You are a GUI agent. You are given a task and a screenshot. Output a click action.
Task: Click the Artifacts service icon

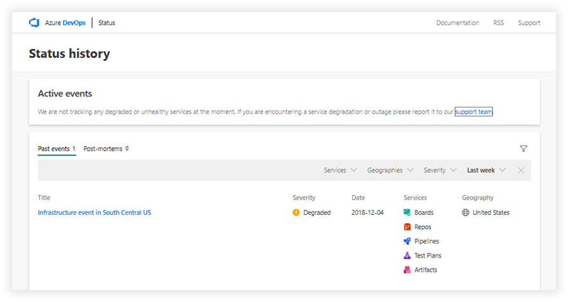(407, 270)
